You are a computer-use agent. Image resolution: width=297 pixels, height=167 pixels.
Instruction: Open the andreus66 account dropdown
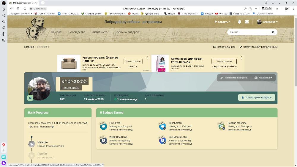(267, 22)
